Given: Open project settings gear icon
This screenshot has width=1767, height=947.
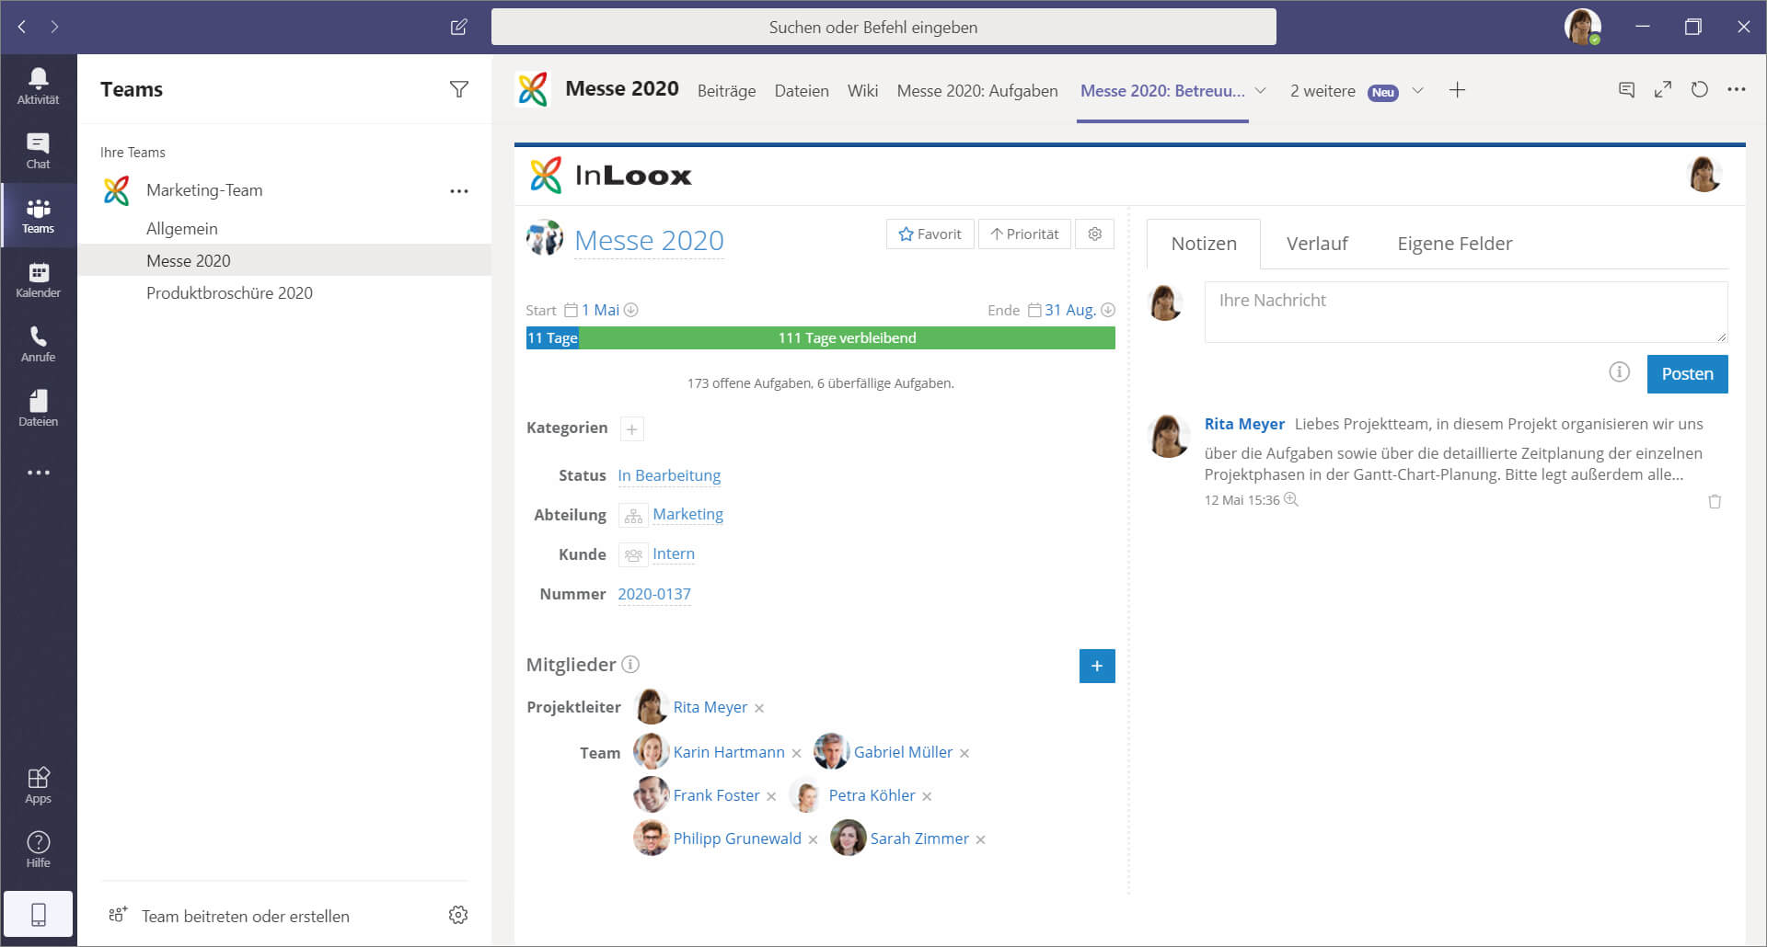Looking at the screenshot, I should pos(1094,234).
